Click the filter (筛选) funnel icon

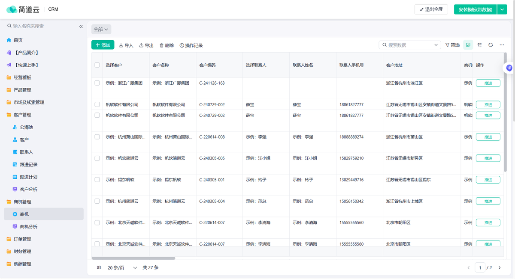pyautogui.click(x=452, y=45)
